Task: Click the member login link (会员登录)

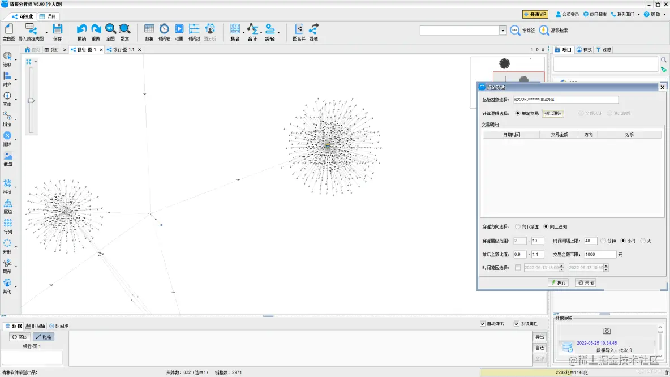Action: click(x=567, y=14)
